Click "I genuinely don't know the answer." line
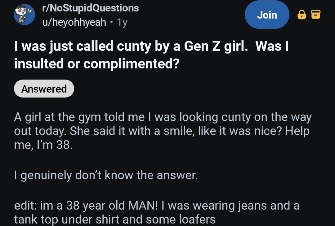This screenshot has height=226, width=335. tap(106, 175)
